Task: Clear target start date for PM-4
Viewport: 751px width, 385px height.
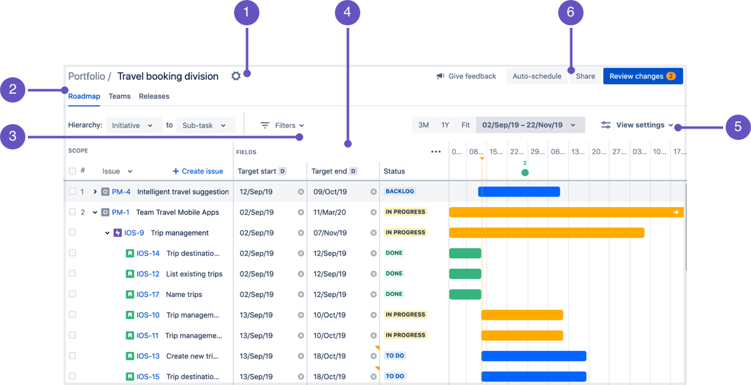Action: click(x=301, y=192)
